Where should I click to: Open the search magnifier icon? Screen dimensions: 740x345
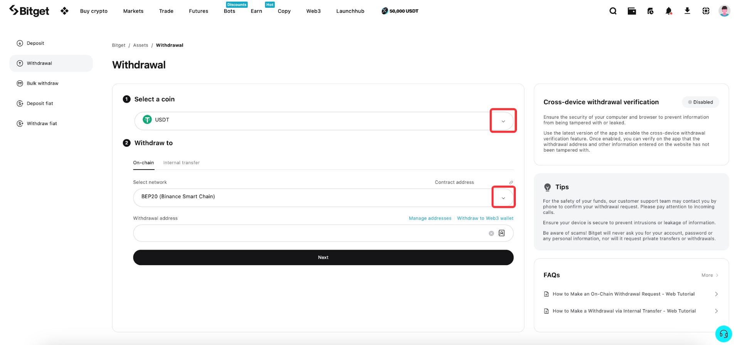[x=613, y=11]
